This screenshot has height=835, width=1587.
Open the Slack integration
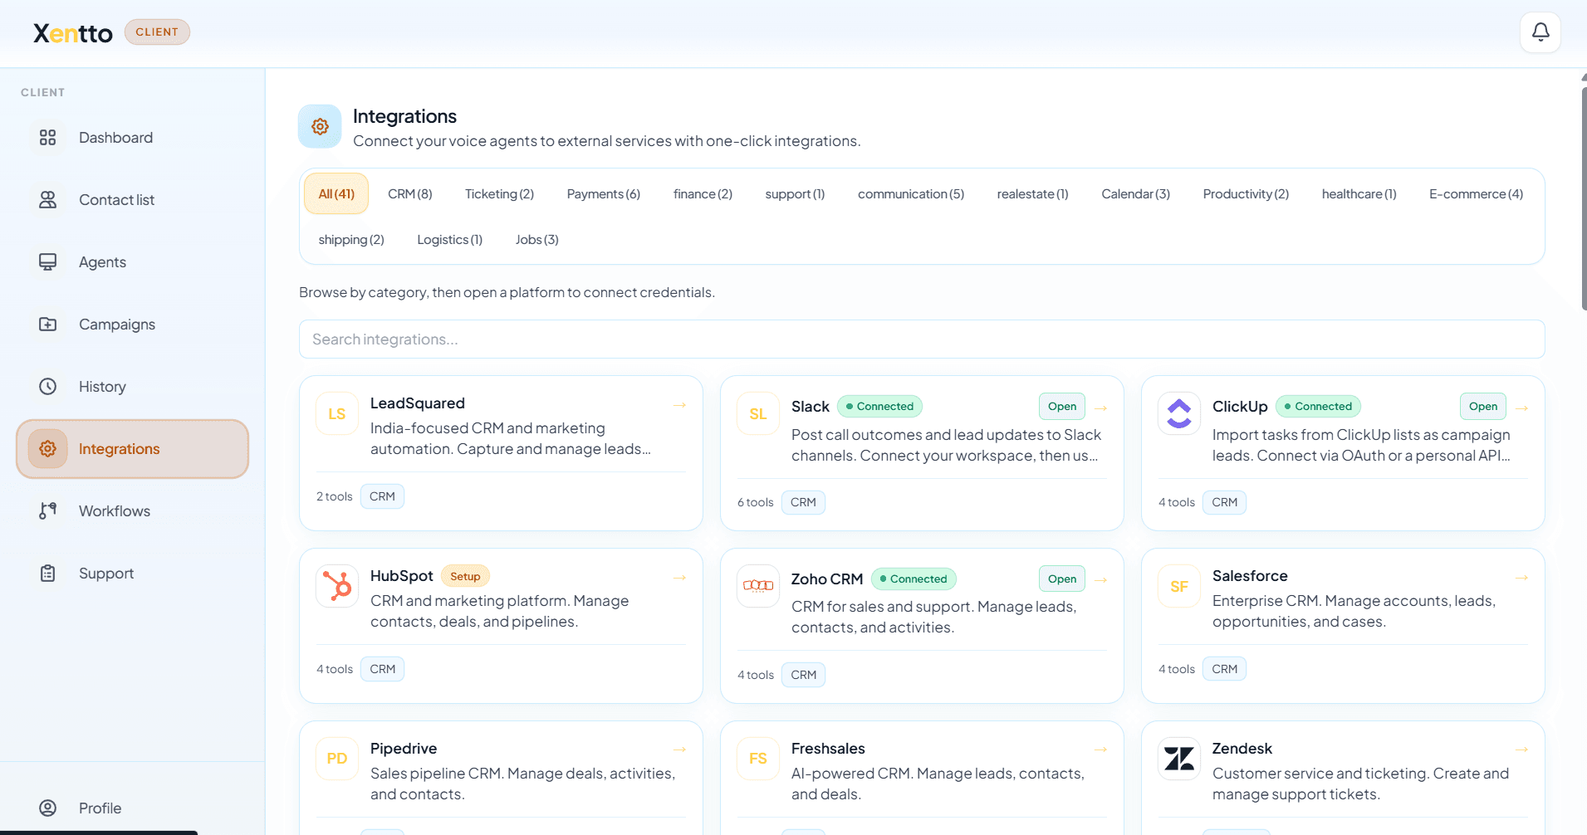coord(1062,406)
